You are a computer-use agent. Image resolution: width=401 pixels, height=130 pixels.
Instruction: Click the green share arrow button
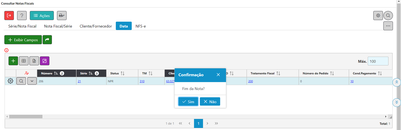47,40
